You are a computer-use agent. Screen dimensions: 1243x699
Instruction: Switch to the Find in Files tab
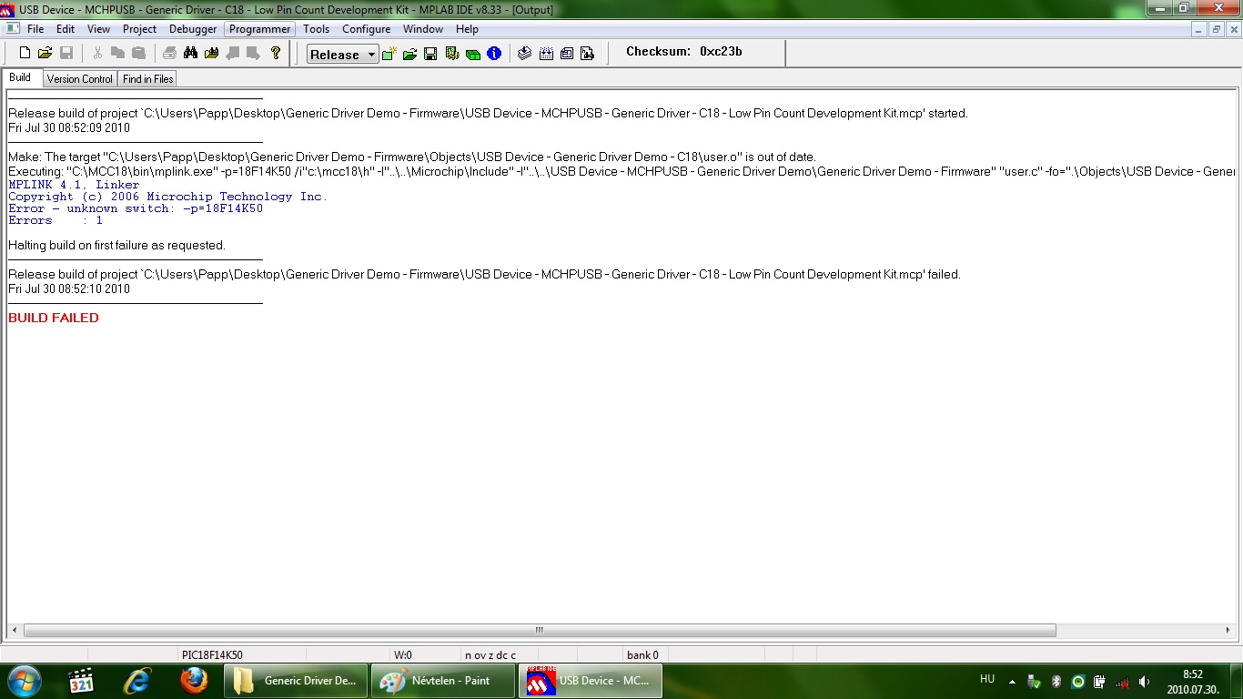pyautogui.click(x=148, y=79)
